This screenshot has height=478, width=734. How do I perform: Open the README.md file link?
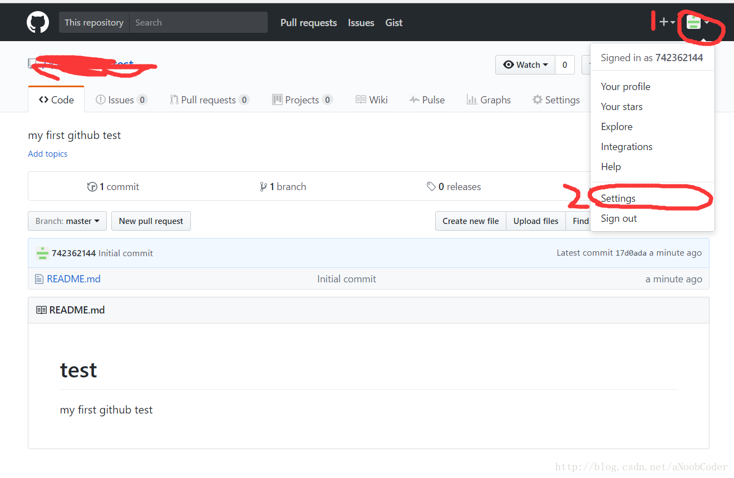coord(74,279)
